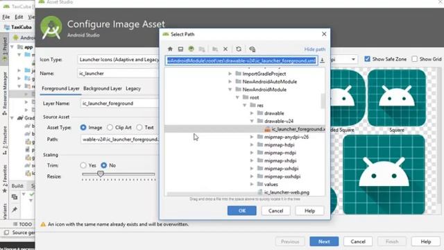Cancel the Select Path dialog
The width and height of the screenshot is (444, 250).
point(275,210)
